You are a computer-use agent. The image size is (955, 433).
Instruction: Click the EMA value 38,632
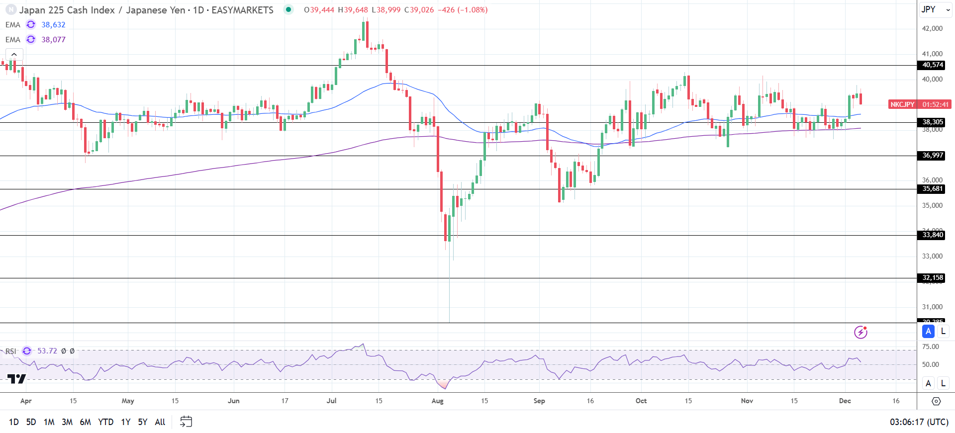click(53, 25)
